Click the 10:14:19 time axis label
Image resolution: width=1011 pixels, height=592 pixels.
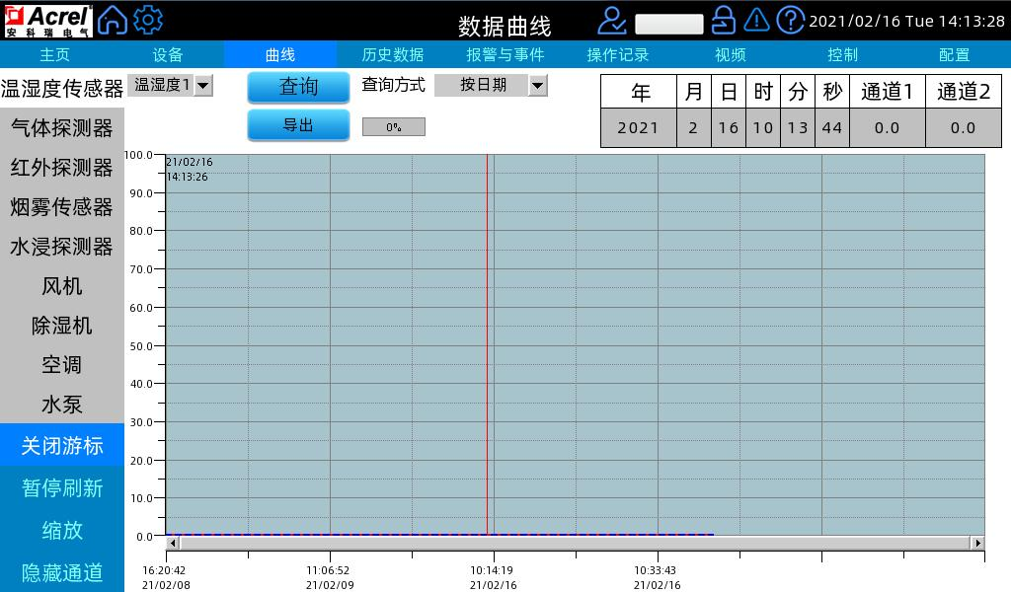pyautogui.click(x=492, y=570)
